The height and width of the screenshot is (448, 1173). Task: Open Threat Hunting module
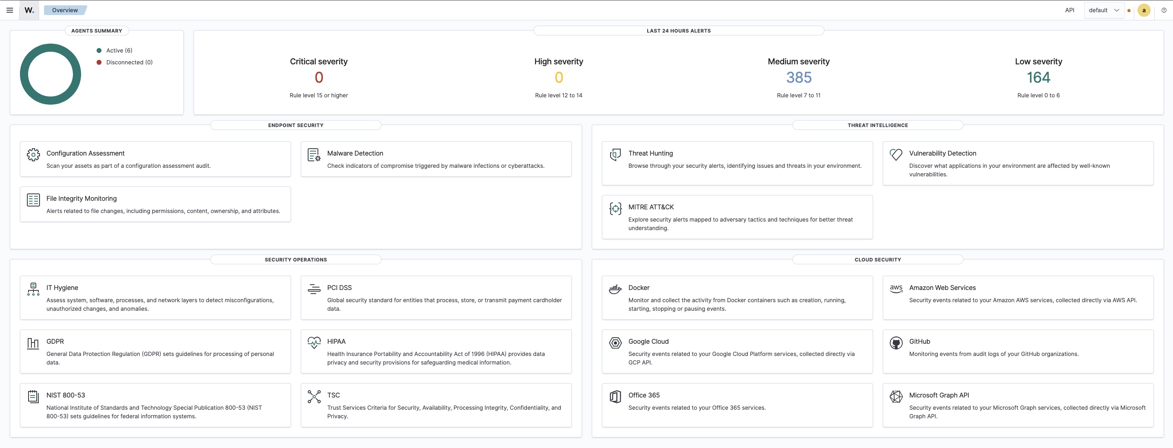tap(737, 163)
